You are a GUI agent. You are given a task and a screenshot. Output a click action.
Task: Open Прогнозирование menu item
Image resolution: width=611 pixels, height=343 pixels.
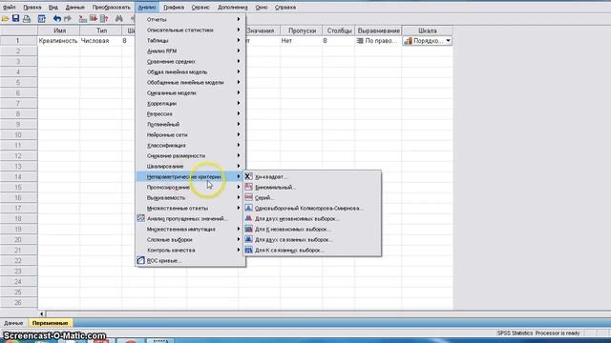click(x=190, y=187)
